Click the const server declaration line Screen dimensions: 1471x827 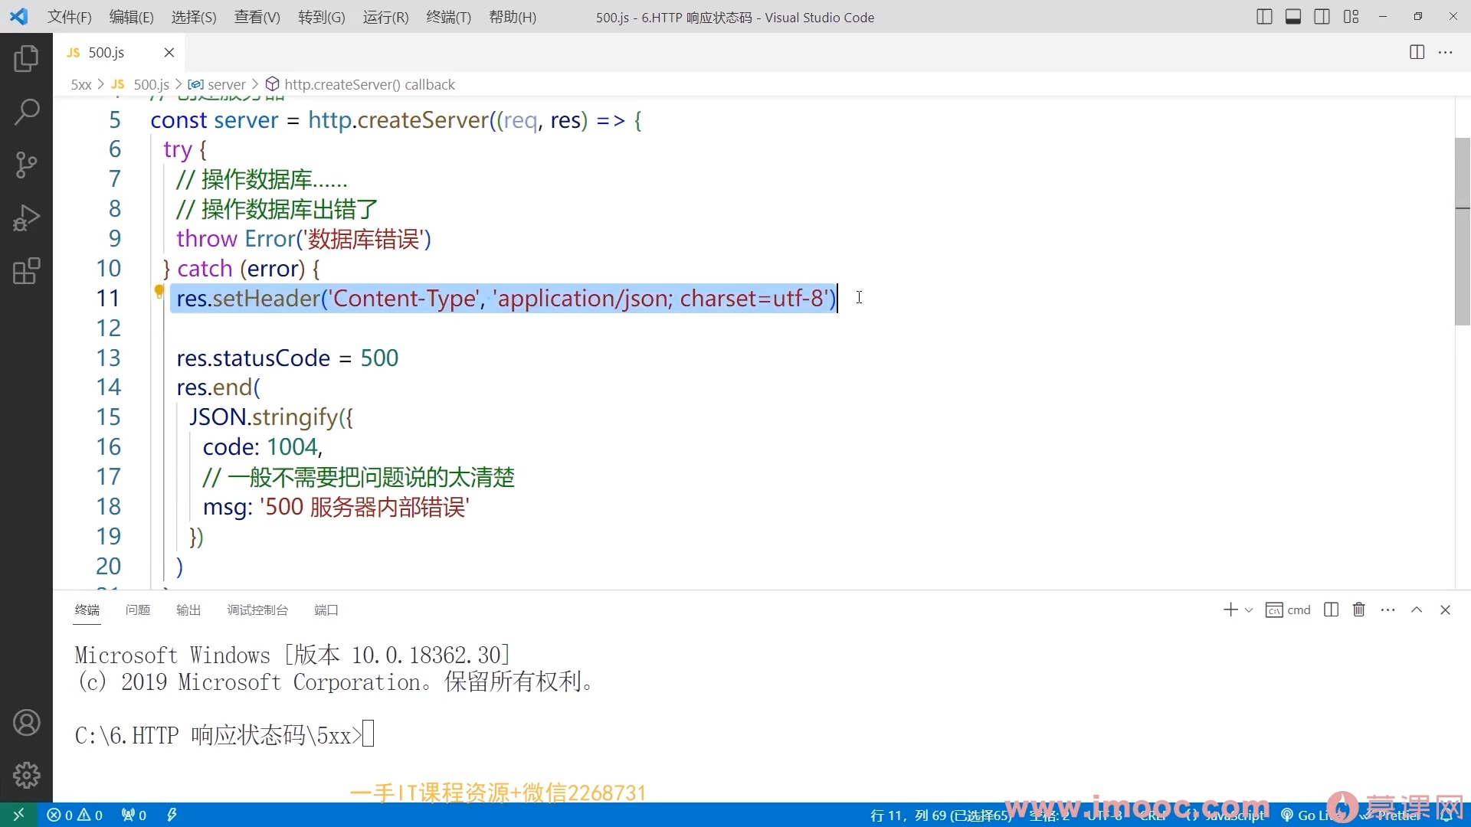(x=396, y=120)
